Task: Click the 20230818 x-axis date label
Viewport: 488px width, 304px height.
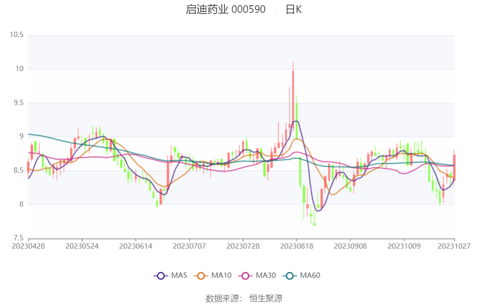Action: click(297, 246)
